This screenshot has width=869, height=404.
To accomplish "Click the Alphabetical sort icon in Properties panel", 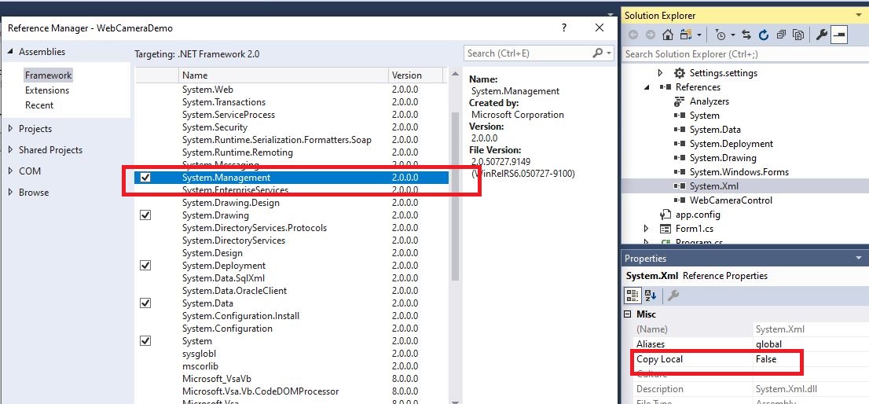I will coord(651,296).
